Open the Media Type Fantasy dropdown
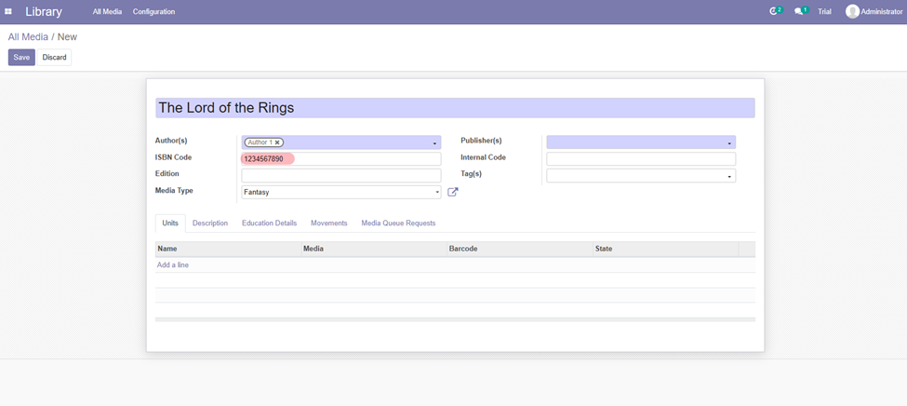 pyautogui.click(x=341, y=192)
